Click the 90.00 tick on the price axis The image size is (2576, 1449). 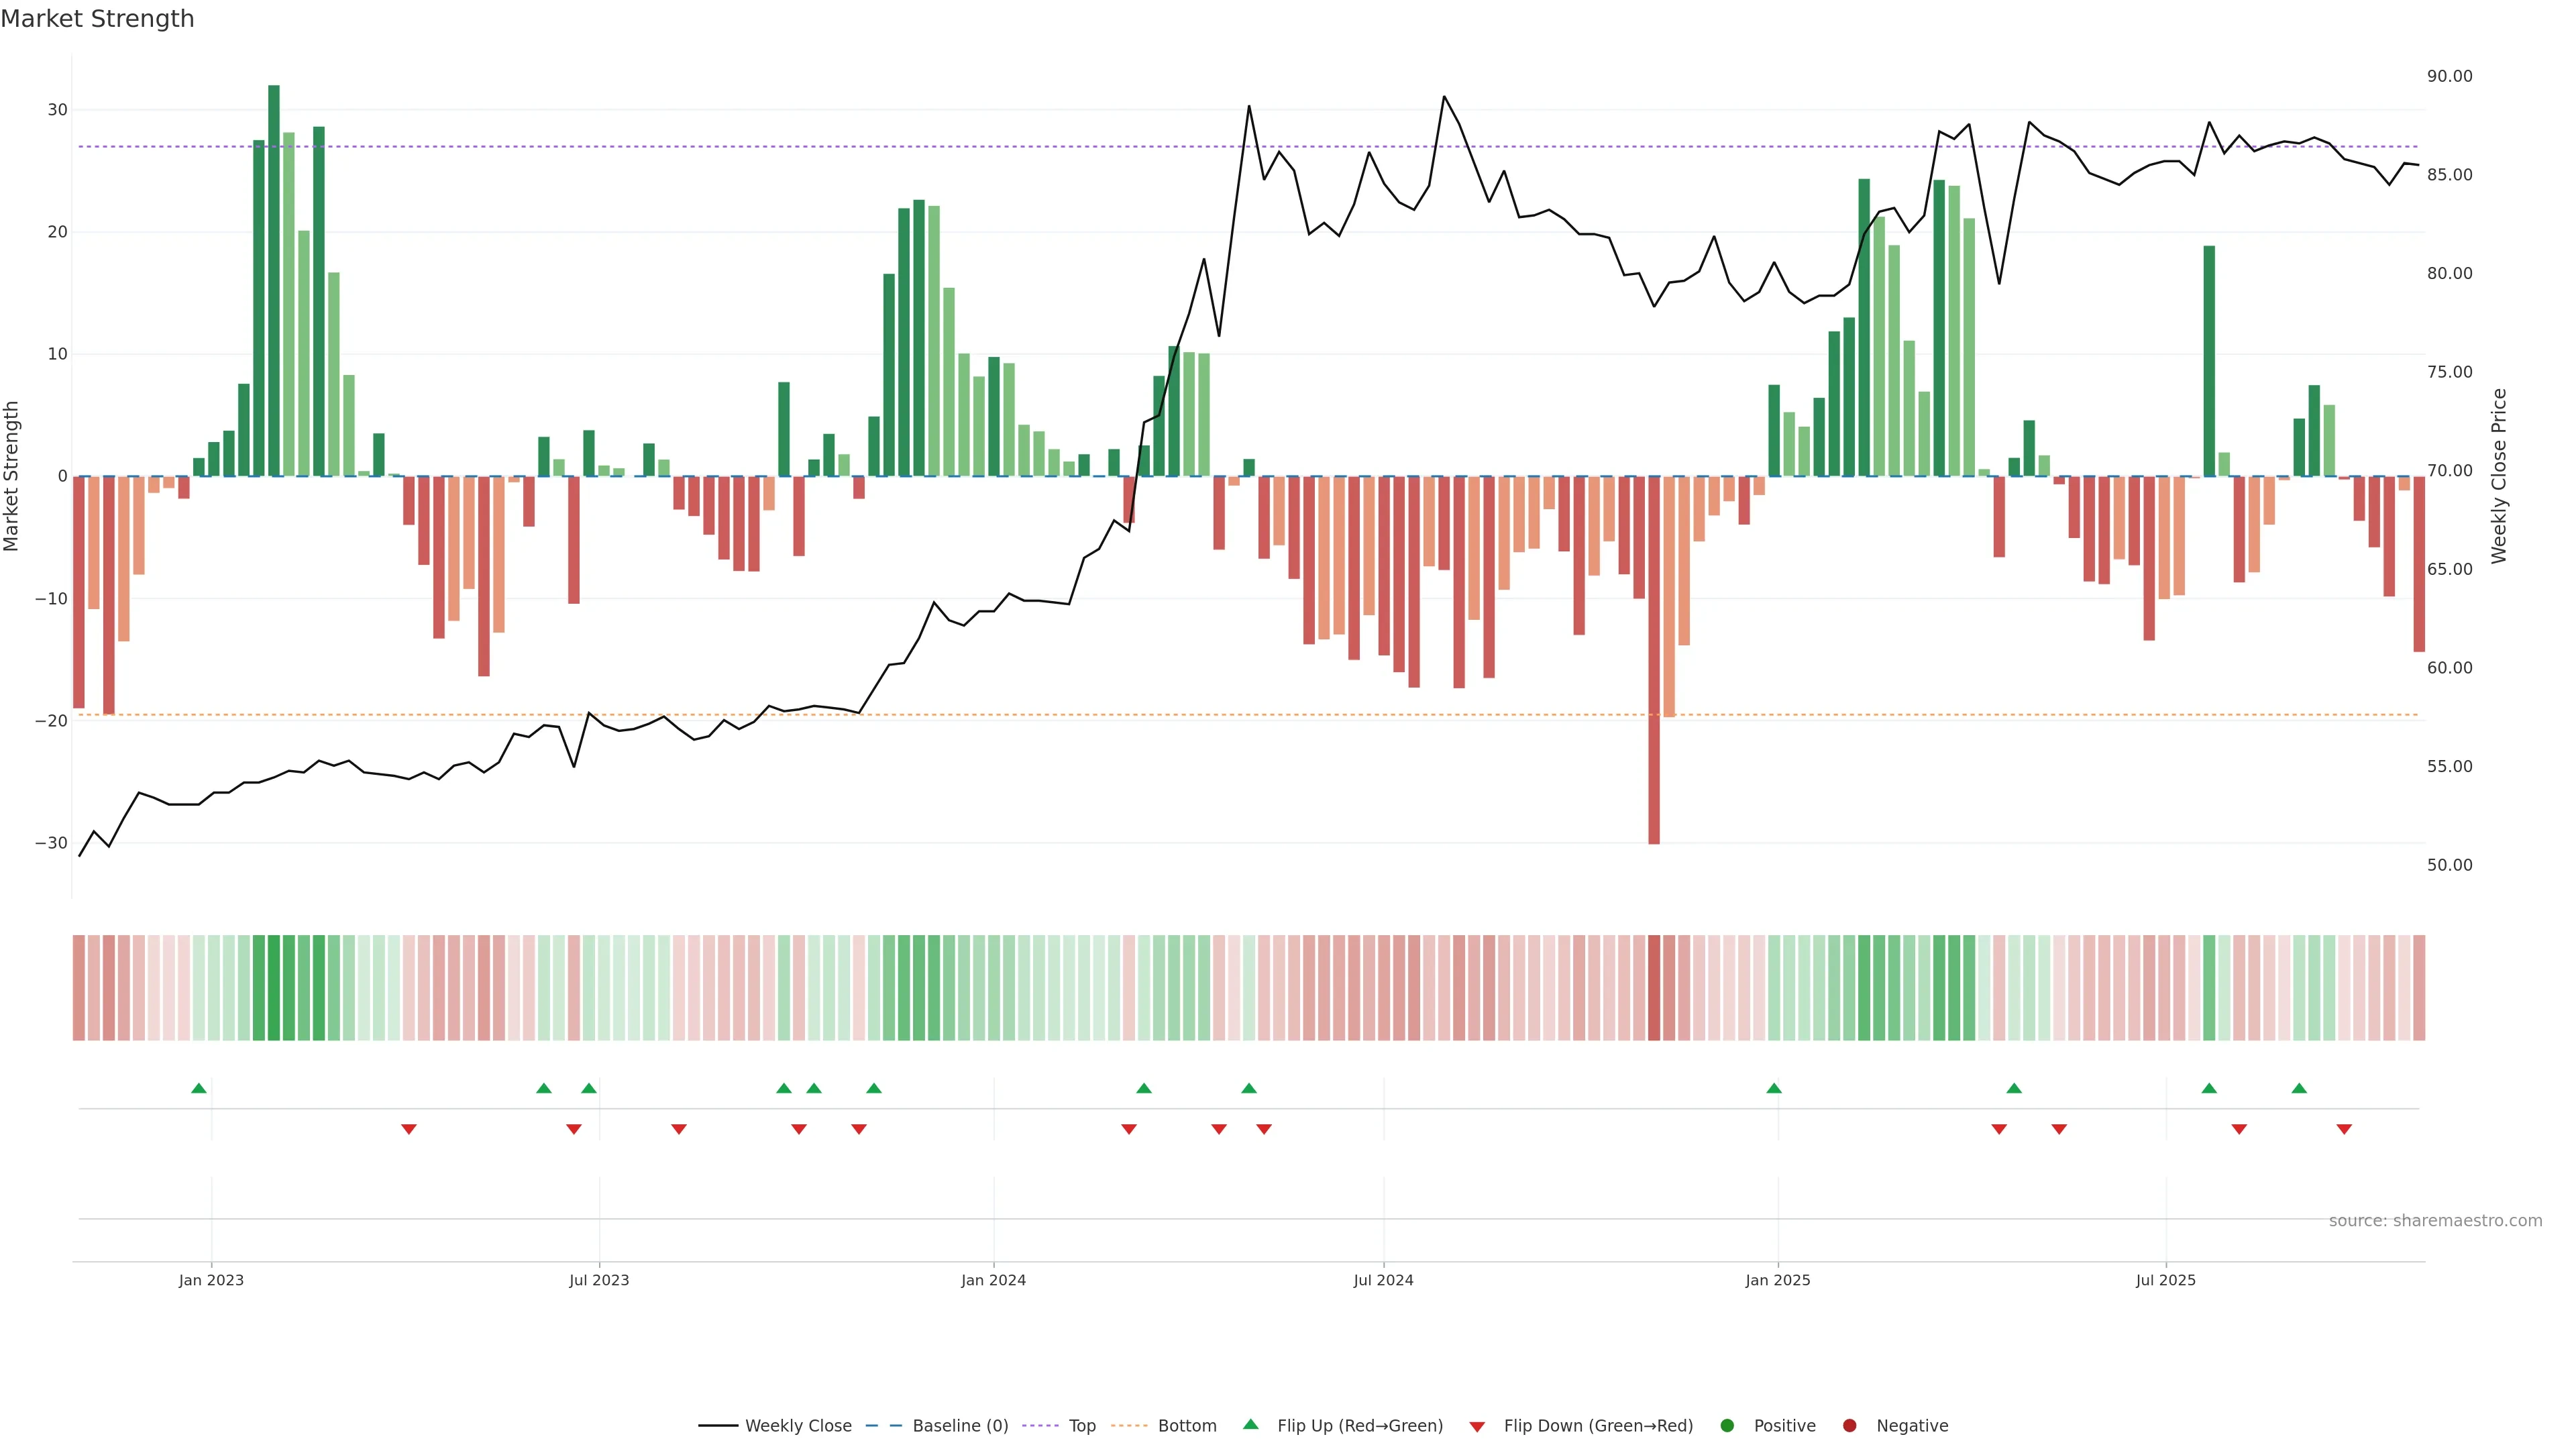pyautogui.click(x=2449, y=76)
